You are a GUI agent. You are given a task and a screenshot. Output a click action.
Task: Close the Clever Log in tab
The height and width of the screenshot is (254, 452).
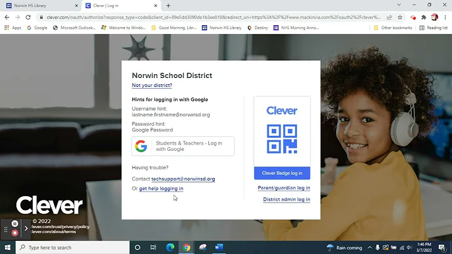(156, 6)
